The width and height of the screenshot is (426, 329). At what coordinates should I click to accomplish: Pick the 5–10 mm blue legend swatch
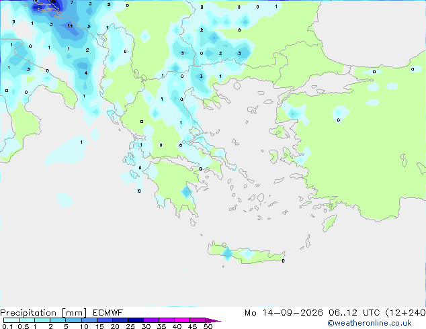[73, 320]
